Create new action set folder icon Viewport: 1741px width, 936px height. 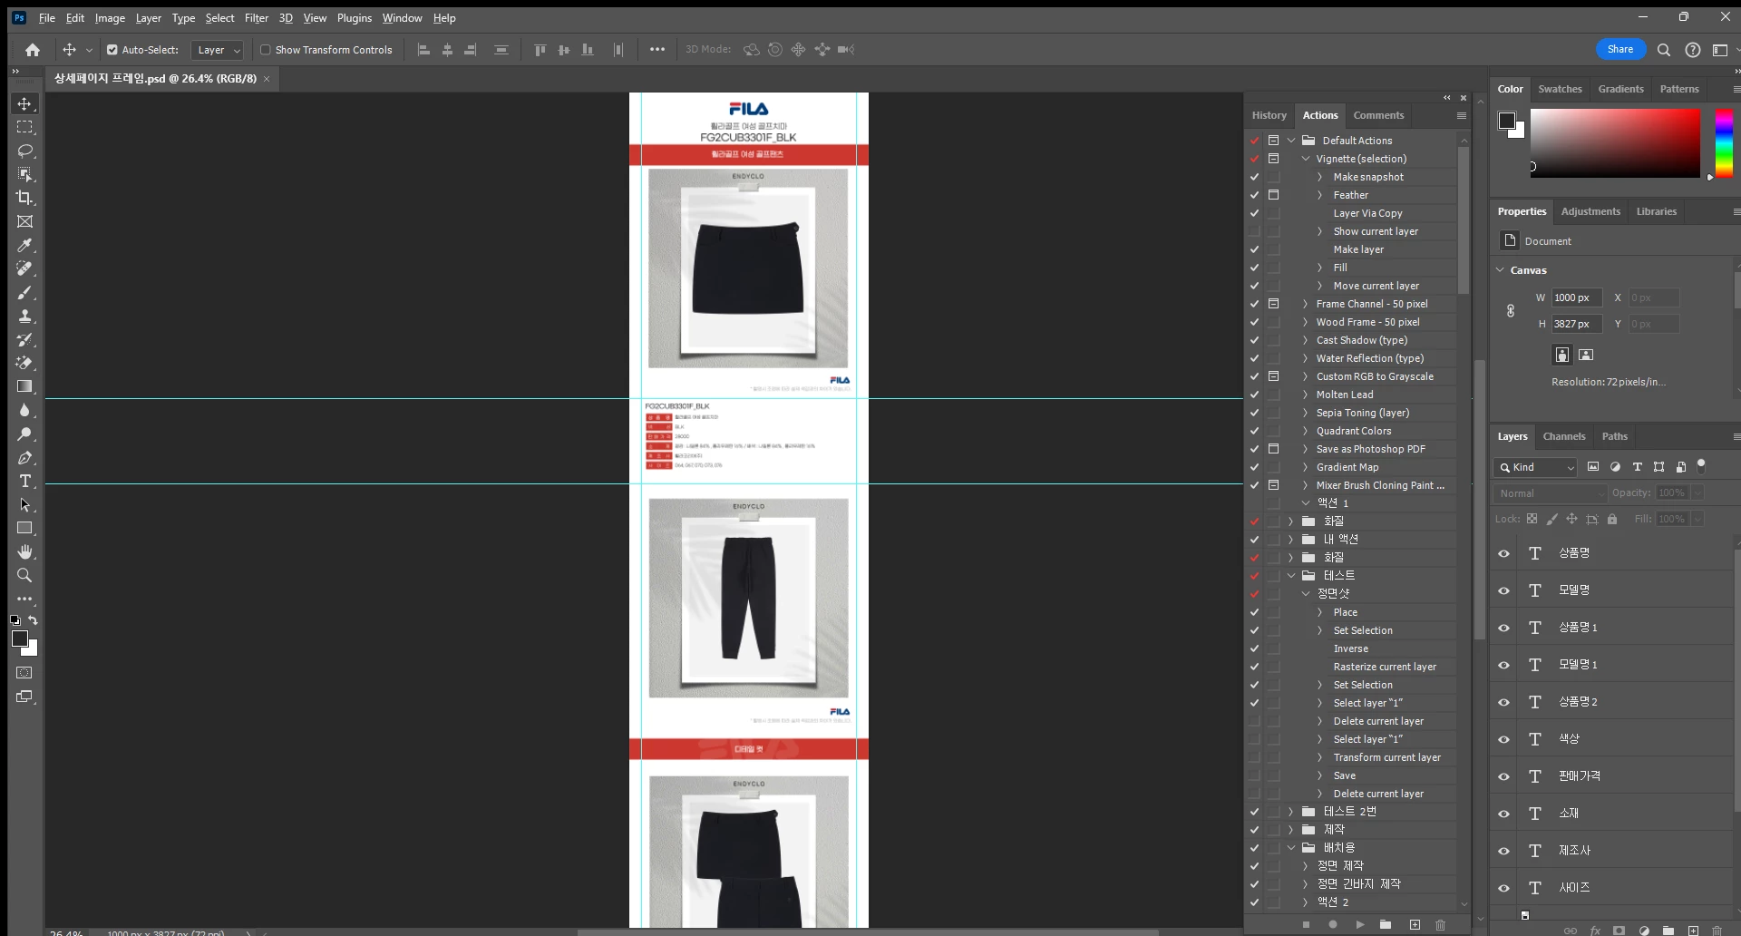[1386, 925]
